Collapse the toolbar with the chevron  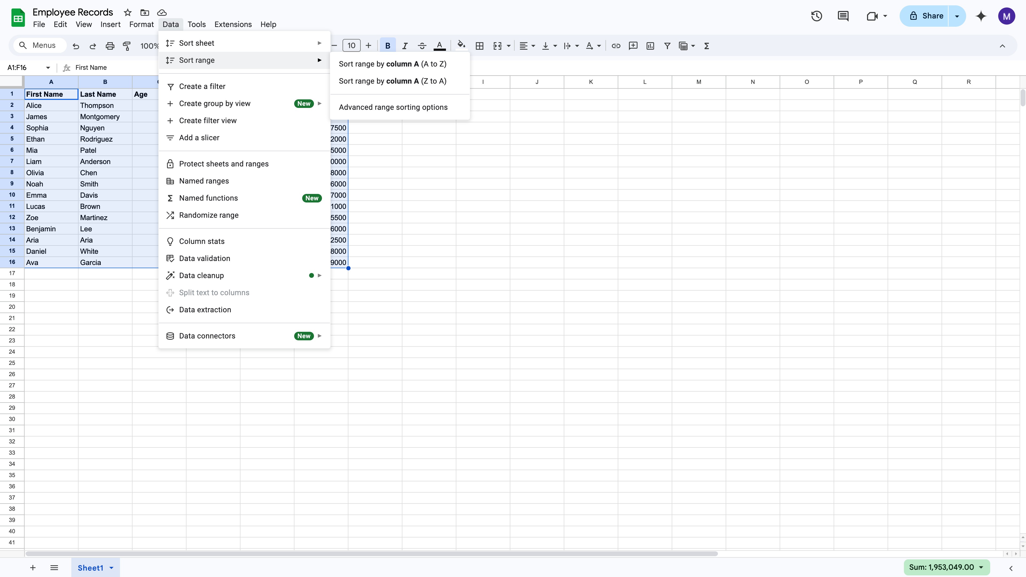pos(1002,46)
